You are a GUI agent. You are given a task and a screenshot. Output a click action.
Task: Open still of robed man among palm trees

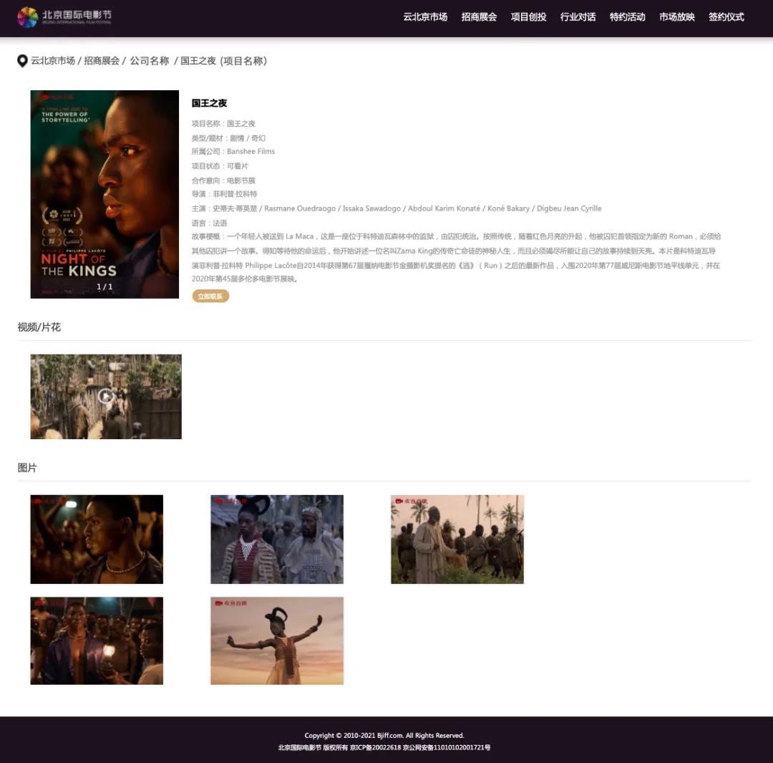457,539
